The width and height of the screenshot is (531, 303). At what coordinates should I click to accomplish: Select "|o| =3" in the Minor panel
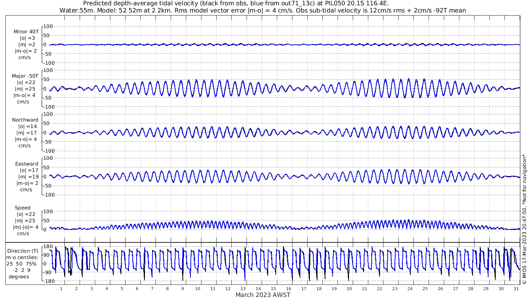[27, 38]
